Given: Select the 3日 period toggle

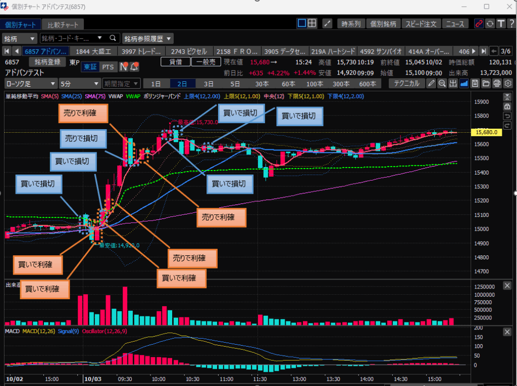Looking at the screenshot, I should (209, 84).
